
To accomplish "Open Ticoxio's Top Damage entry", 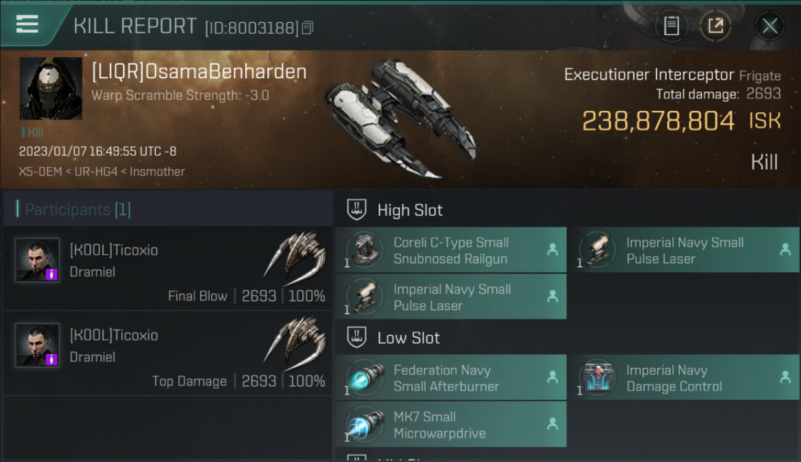I will pos(168,354).
